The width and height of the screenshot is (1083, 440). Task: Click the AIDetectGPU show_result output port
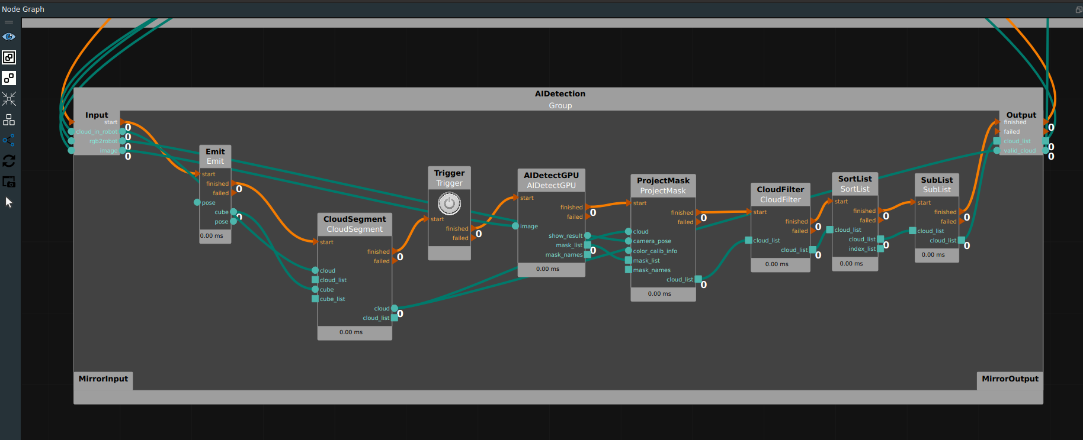pos(588,235)
